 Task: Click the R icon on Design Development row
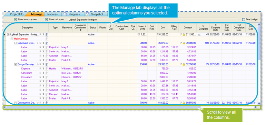[x=40, y=64]
